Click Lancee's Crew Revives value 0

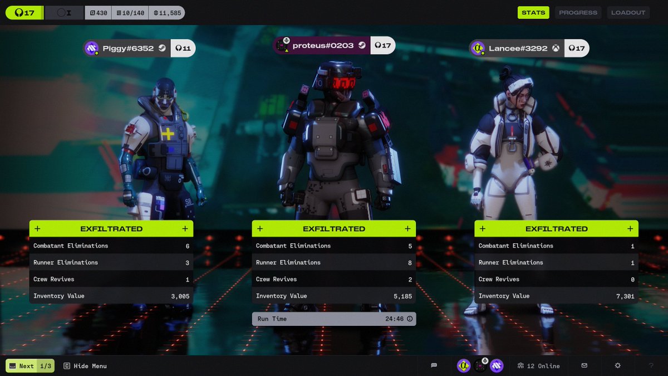(633, 280)
